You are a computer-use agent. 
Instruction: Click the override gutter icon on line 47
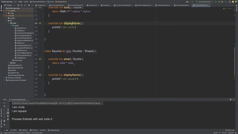tap(40, 75)
